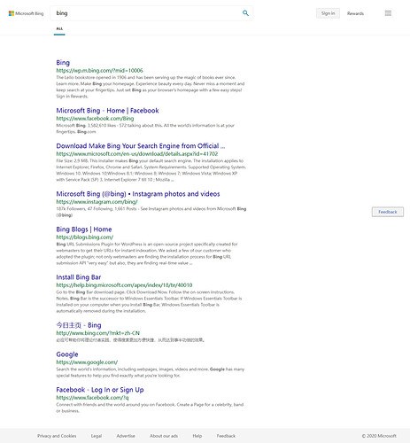Click the www.google.com URL
Image resolution: width=410 pixels, height=443 pixels.
(87, 362)
